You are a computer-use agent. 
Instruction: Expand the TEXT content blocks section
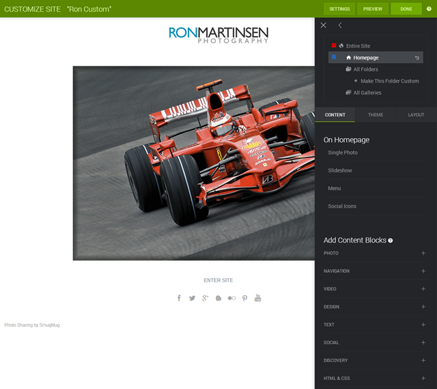pyautogui.click(x=374, y=325)
